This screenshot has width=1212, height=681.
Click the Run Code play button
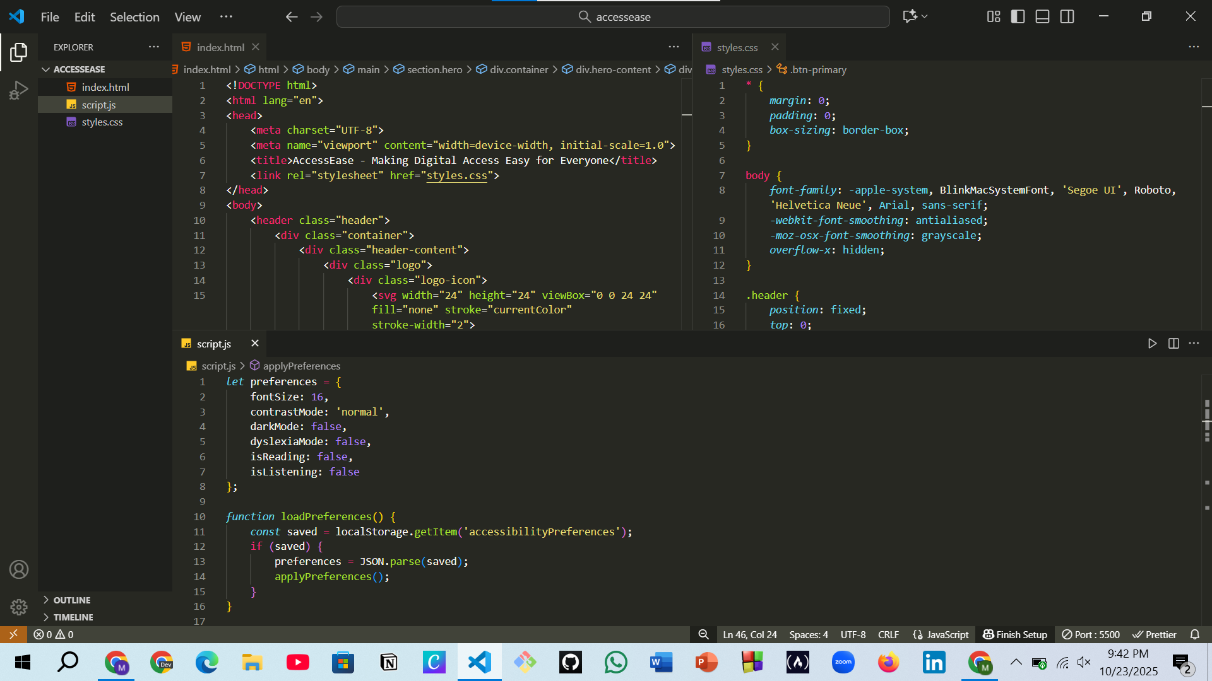click(x=1152, y=344)
